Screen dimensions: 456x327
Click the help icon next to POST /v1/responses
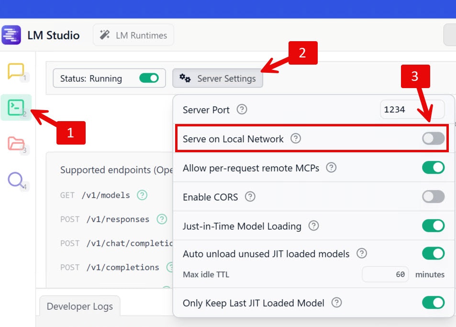tap(162, 219)
